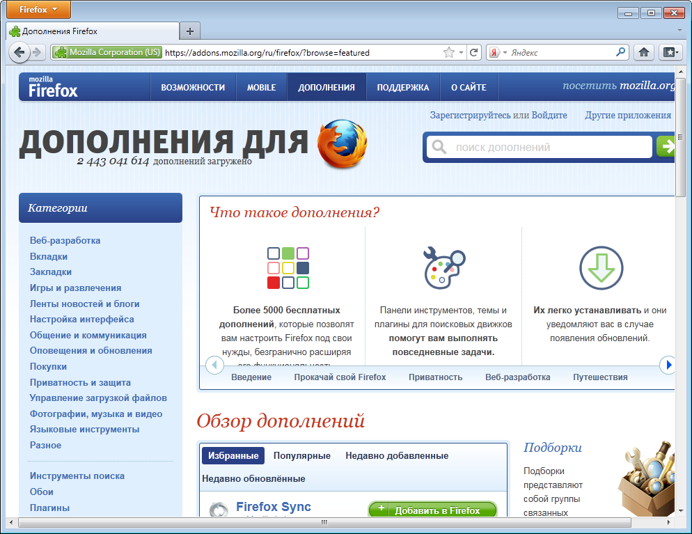Image resolution: width=692 pixels, height=534 pixels.
Task: Focus the поиск дополнений search field
Action: tap(540, 147)
